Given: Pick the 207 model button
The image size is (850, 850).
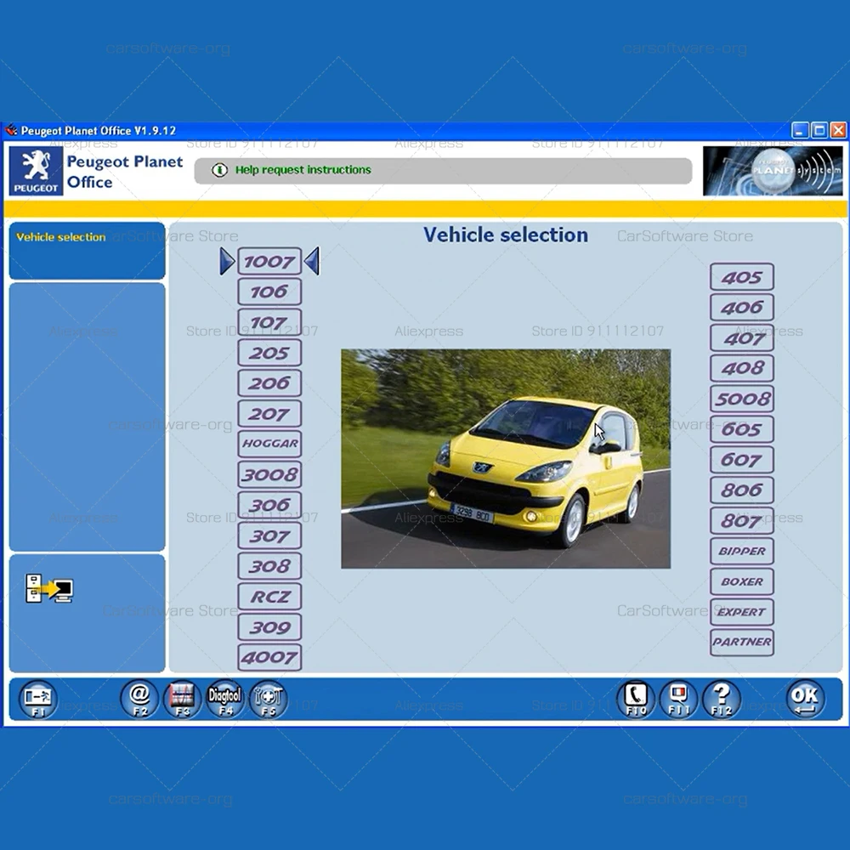Looking at the screenshot, I should [x=269, y=414].
